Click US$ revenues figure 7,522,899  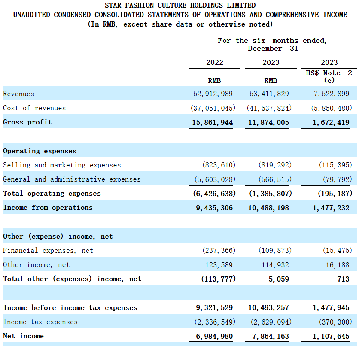click(332, 94)
